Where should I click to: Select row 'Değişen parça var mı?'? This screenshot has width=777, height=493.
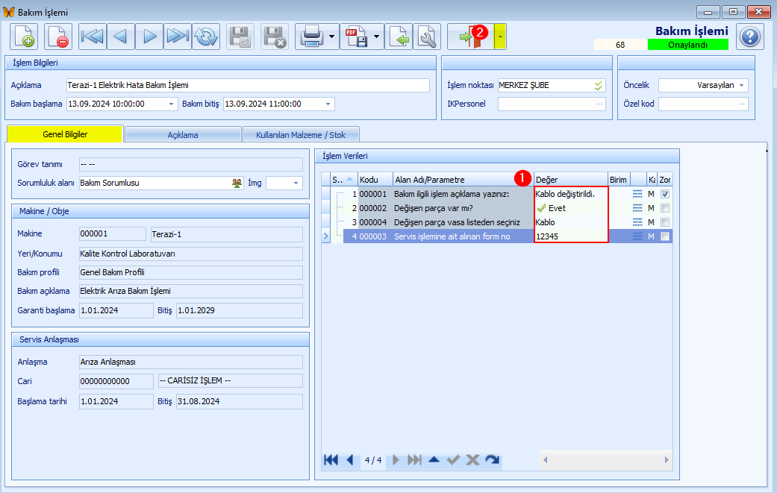click(496, 208)
